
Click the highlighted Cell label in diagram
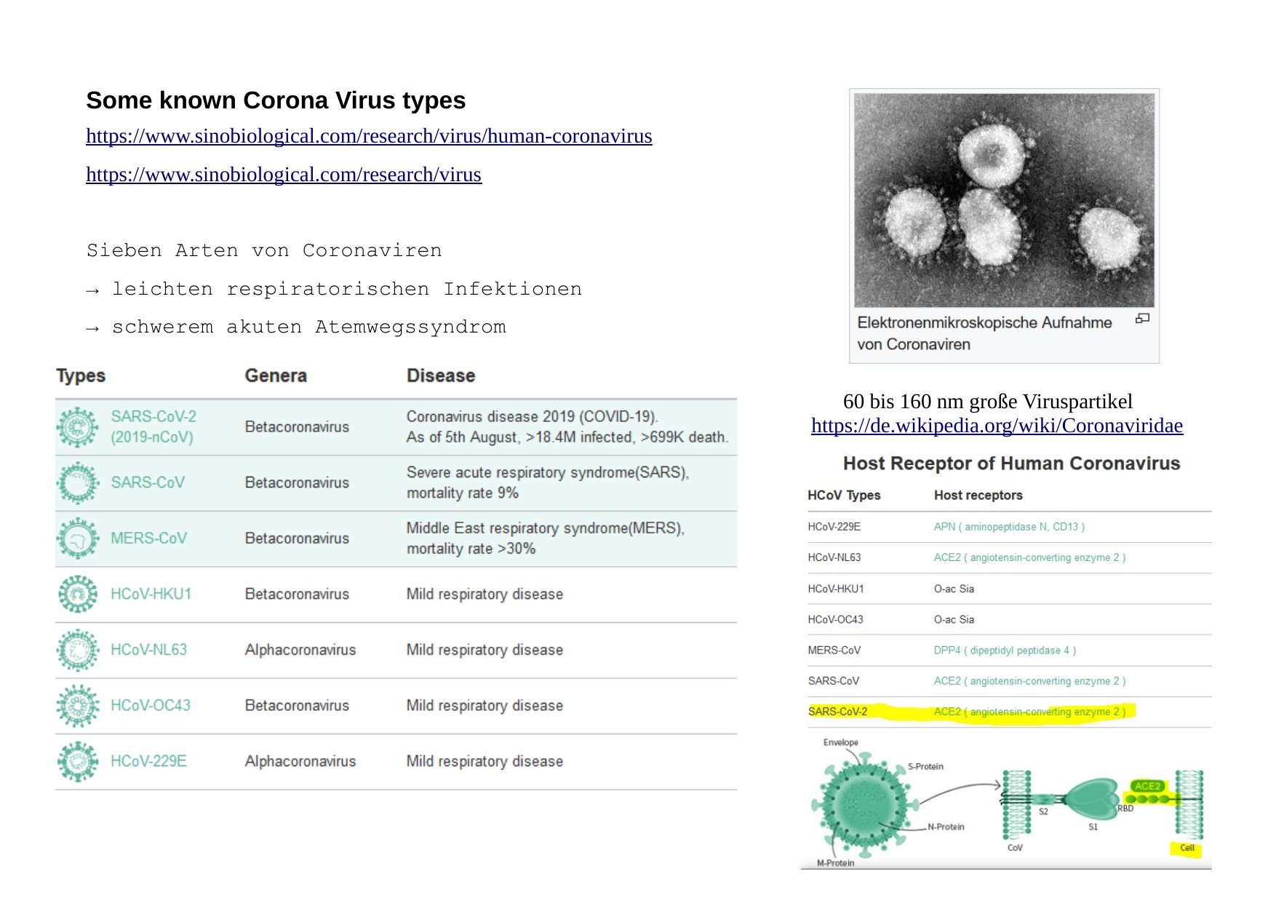pos(1187,848)
